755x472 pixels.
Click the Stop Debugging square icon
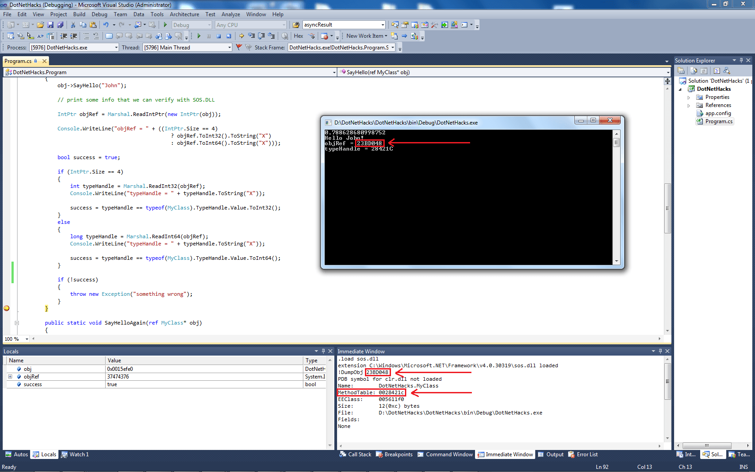point(218,36)
